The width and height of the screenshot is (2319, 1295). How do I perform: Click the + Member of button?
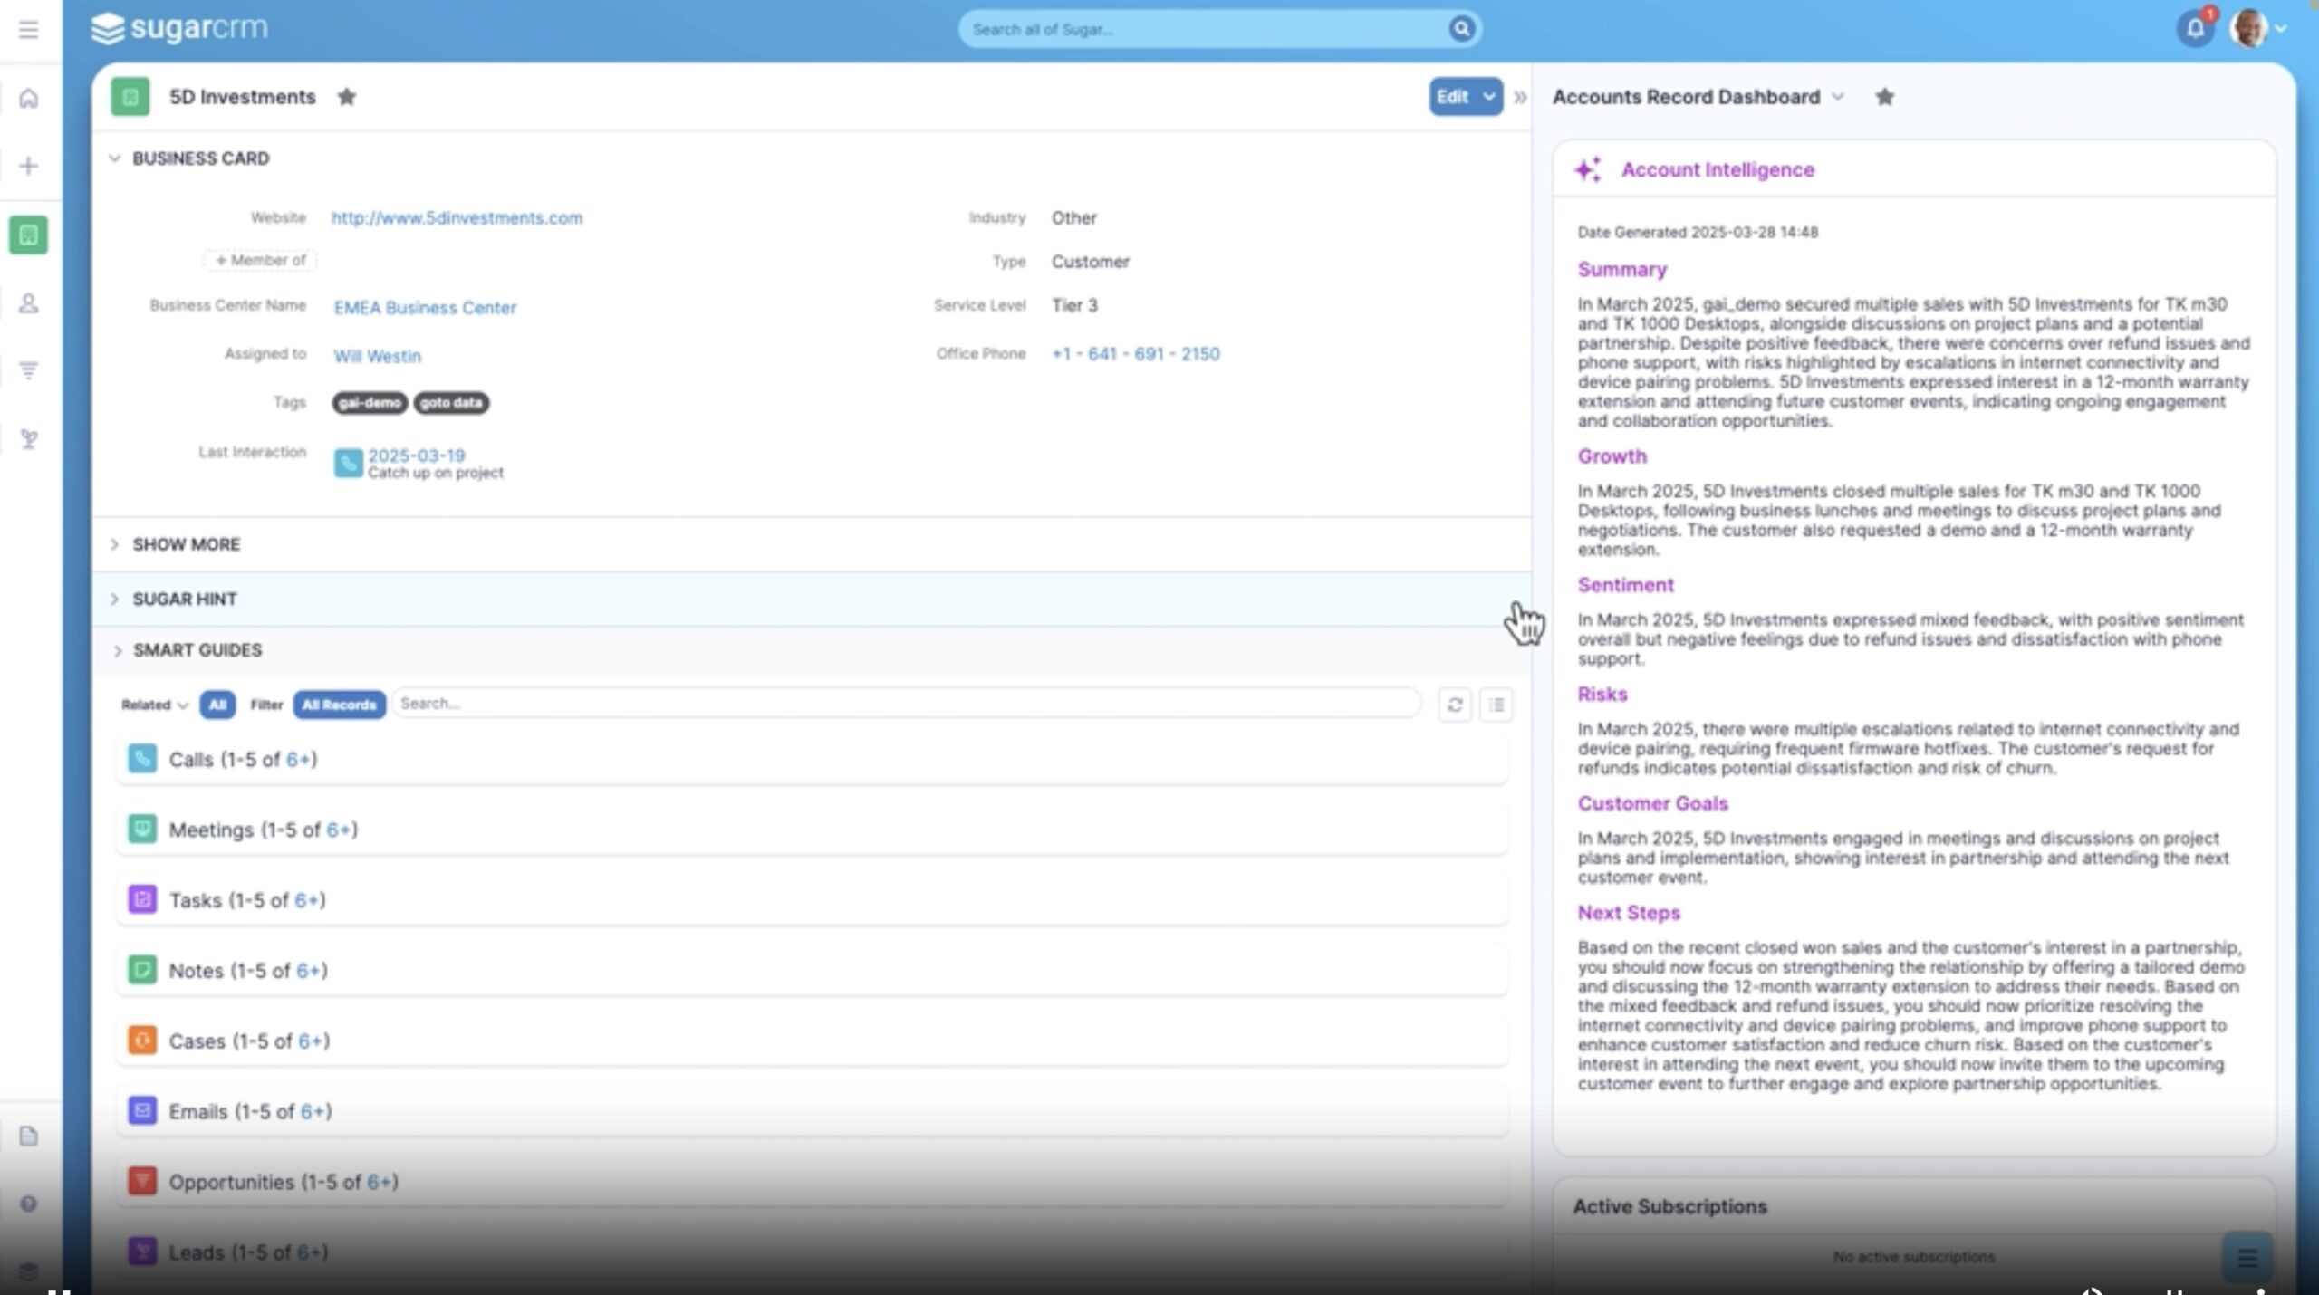(261, 260)
